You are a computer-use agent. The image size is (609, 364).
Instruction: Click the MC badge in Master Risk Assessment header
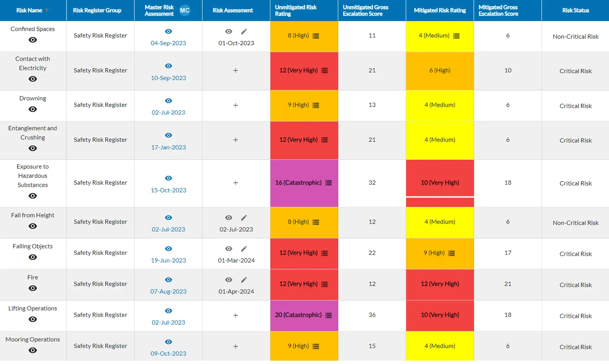(185, 11)
